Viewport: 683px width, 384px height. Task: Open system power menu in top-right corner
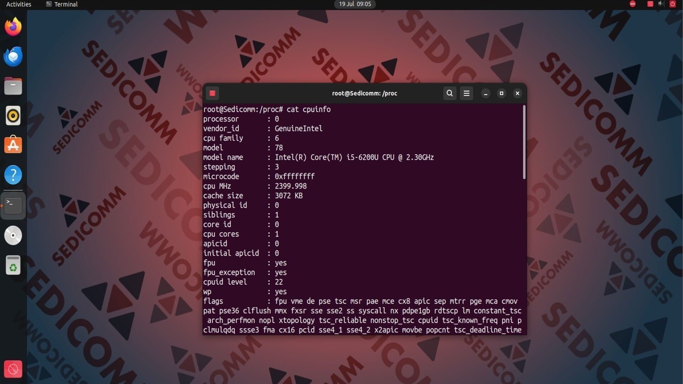tap(672, 4)
